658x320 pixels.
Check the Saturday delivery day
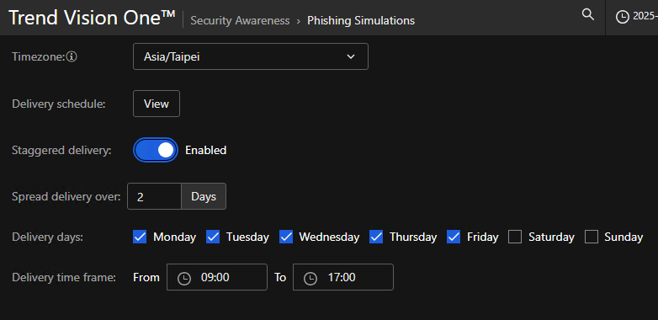click(515, 237)
